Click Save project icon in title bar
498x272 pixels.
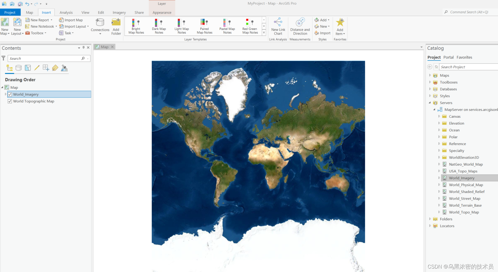coord(20,4)
